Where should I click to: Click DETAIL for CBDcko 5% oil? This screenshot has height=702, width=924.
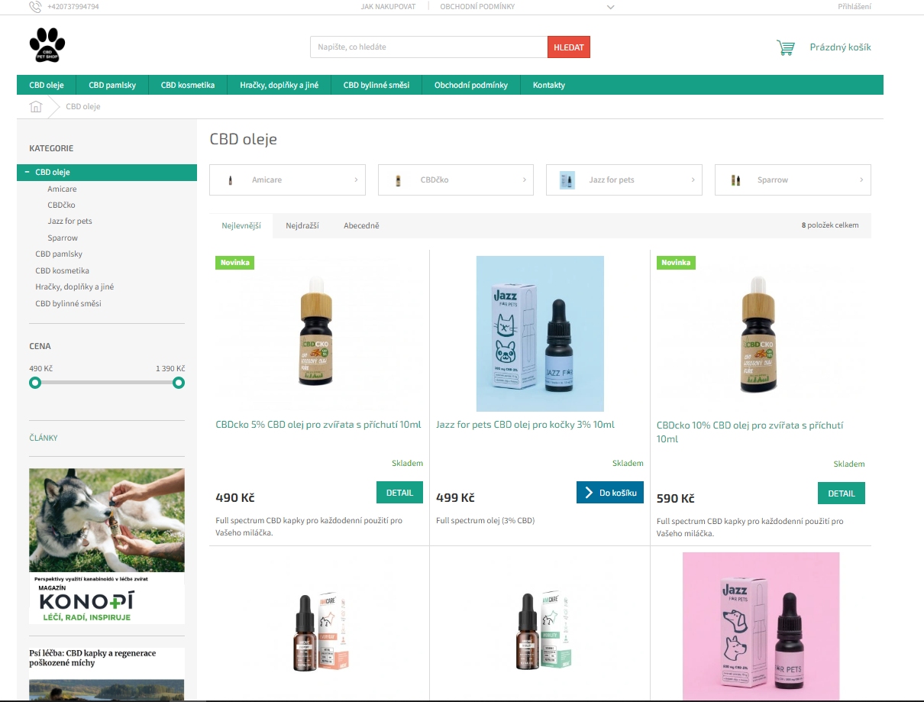pos(399,493)
